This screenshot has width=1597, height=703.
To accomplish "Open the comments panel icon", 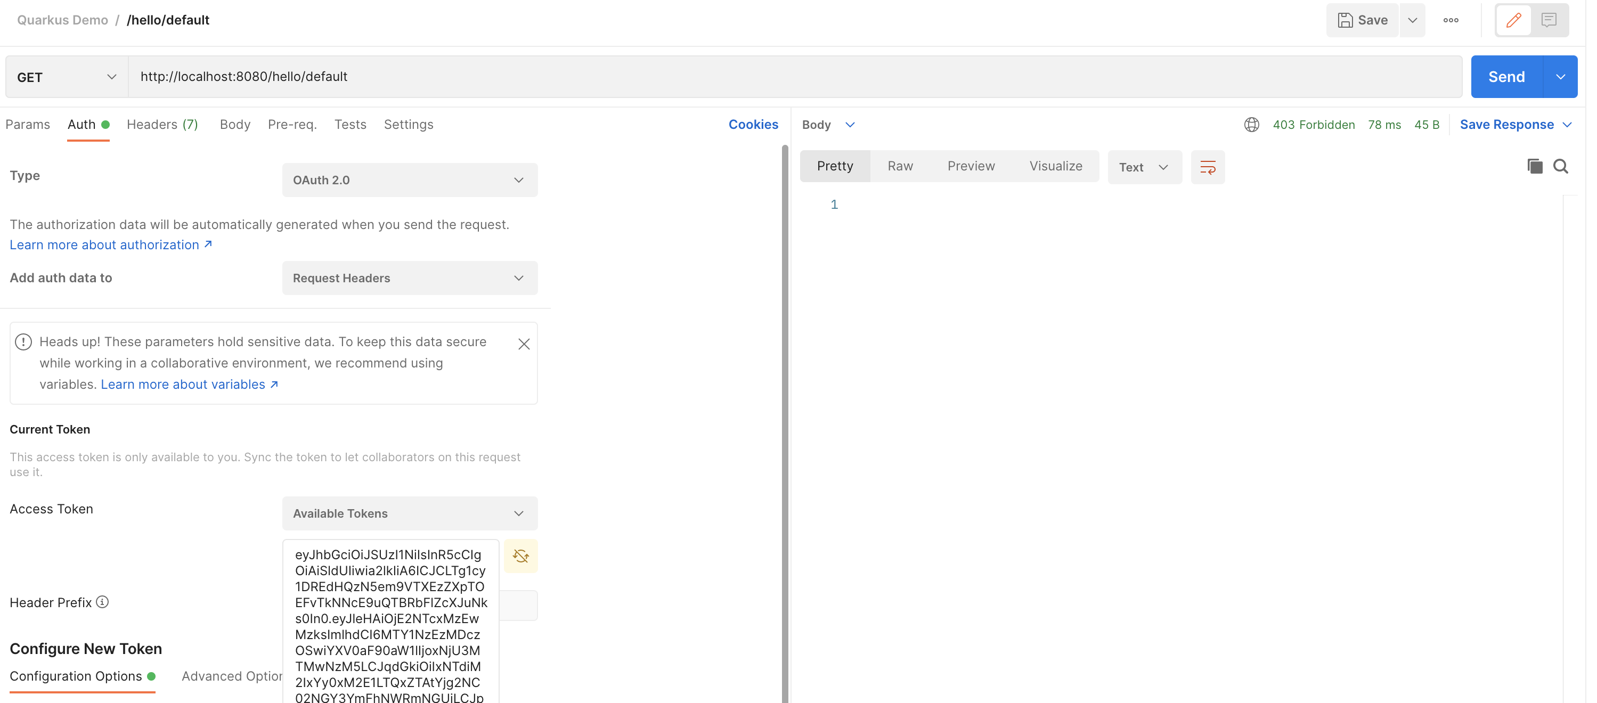I will point(1548,20).
